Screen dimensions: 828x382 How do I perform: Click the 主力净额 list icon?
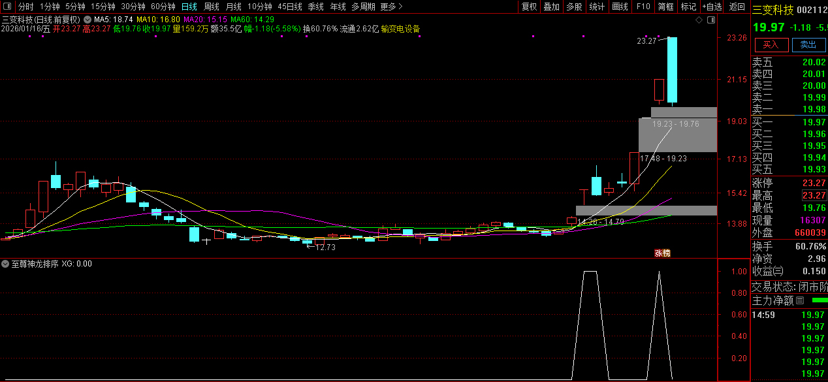(x=800, y=301)
